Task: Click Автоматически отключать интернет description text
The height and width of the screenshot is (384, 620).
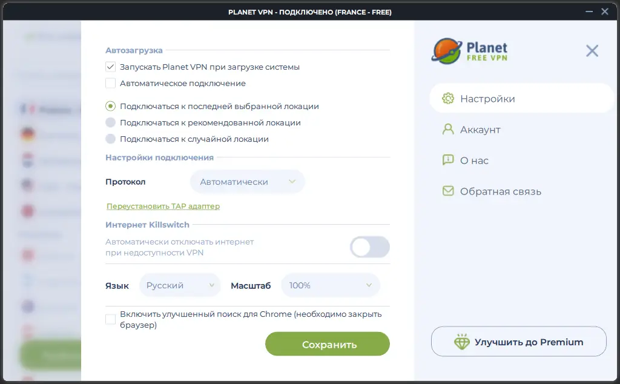Action: tap(179, 247)
